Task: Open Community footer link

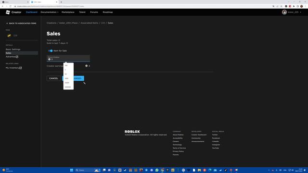Action: coord(196,138)
